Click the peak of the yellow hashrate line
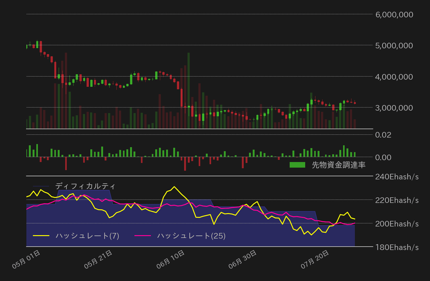The width and height of the screenshot is (430, 281). click(x=174, y=187)
